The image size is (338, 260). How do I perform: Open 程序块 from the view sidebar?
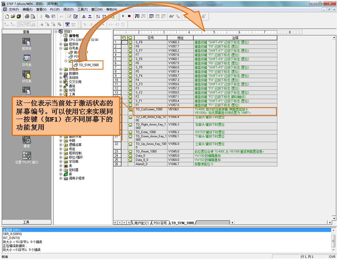[26, 44]
